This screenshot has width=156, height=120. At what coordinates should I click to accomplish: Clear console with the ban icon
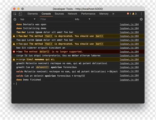coord(15,19)
